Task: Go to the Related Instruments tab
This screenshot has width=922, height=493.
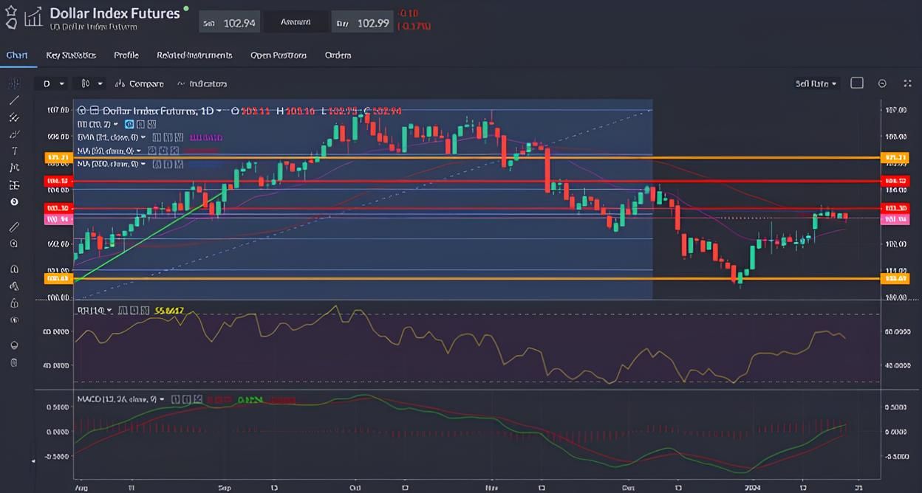Action: tap(194, 55)
